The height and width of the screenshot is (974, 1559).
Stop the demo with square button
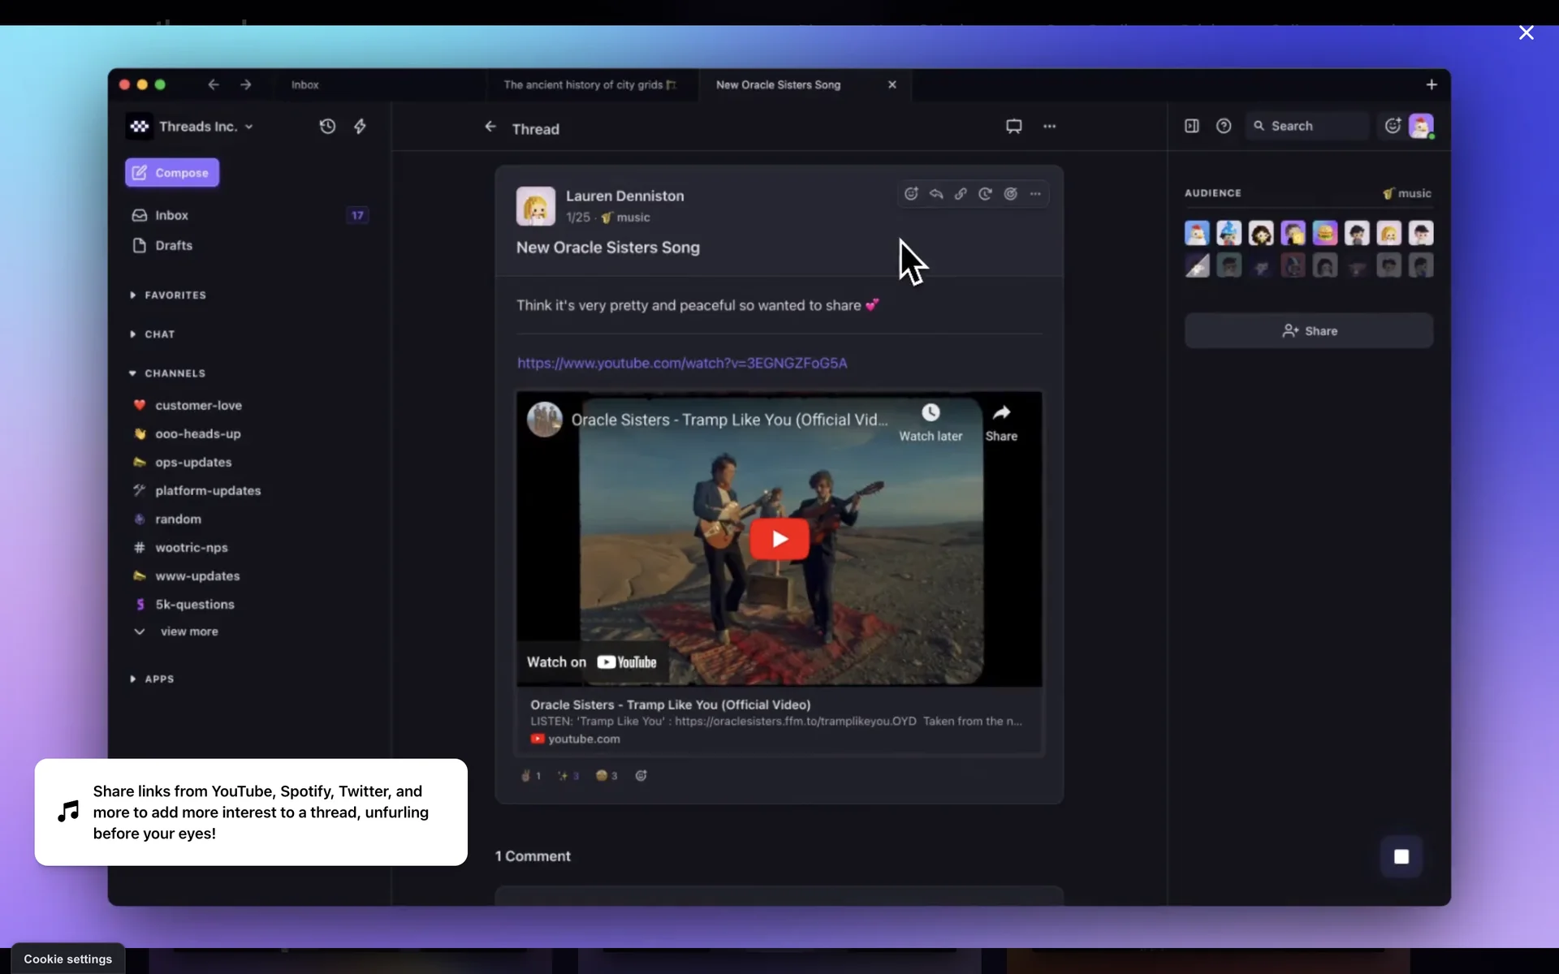click(1401, 856)
